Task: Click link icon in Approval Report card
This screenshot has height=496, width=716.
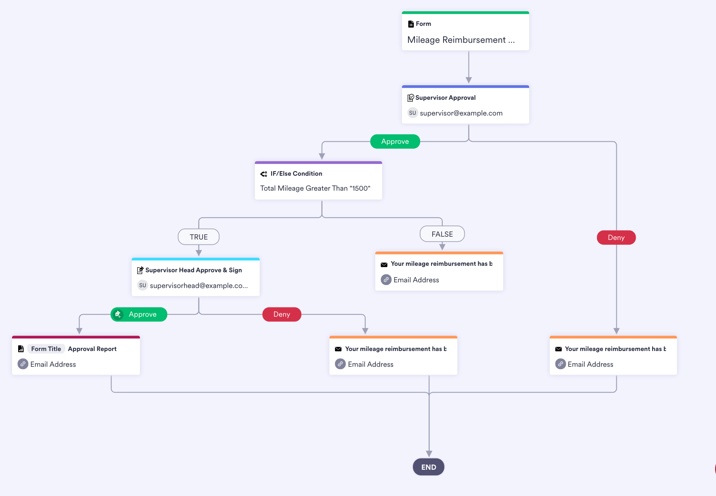Action: click(x=23, y=364)
